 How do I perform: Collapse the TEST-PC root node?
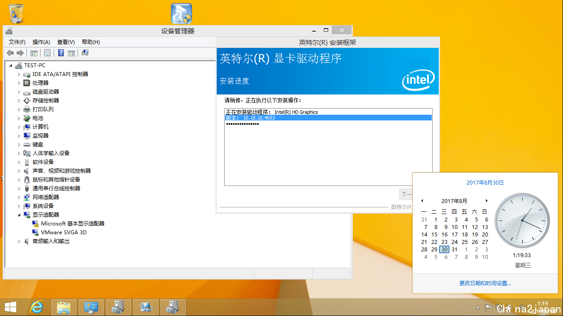pyautogui.click(x=11, y=65)
